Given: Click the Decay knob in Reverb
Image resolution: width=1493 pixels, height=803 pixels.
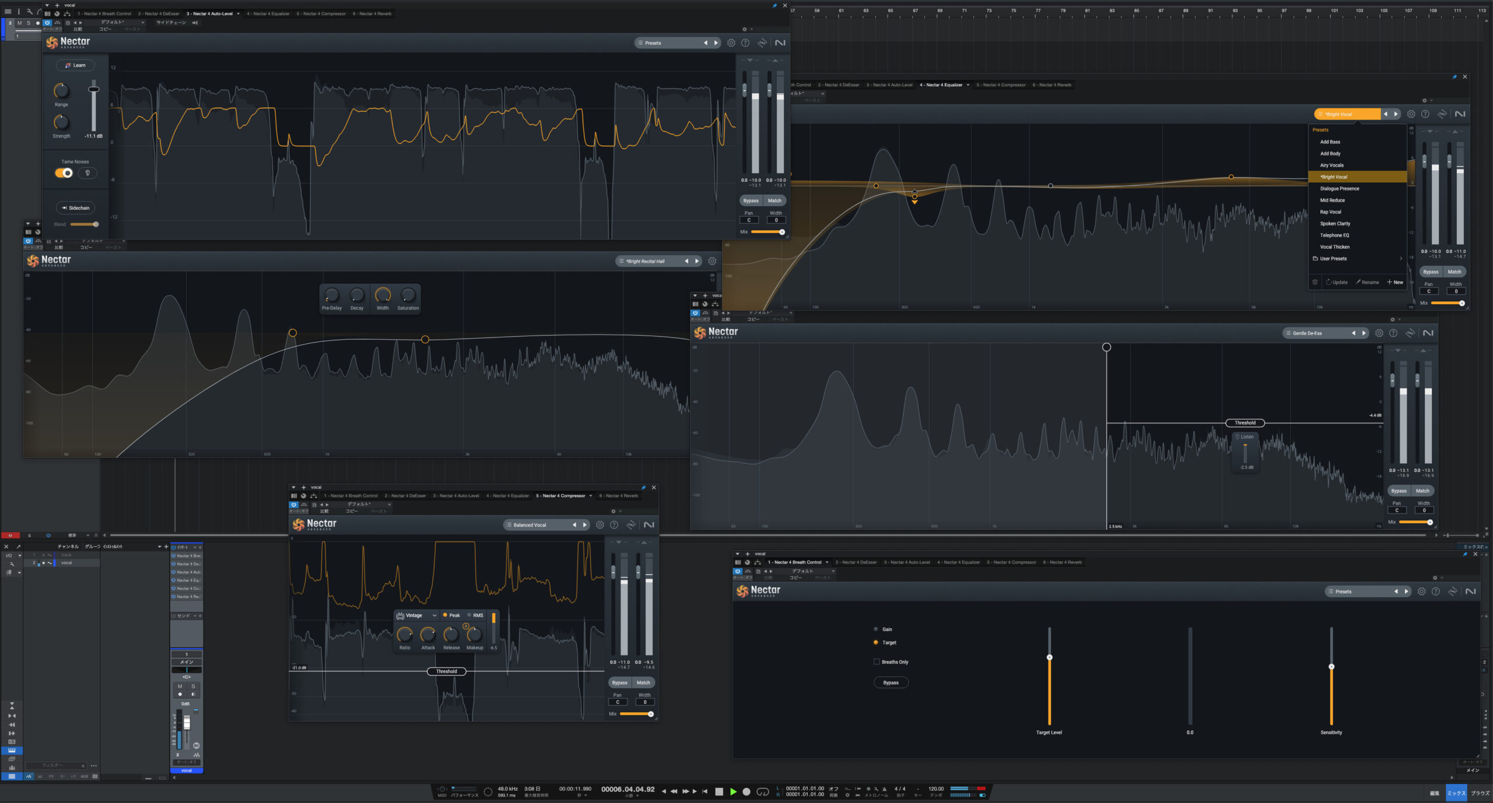Looking at the screenshot, I should tap(357, 295).
